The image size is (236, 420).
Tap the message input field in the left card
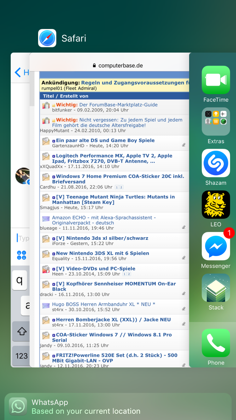[x=23, y=238]
